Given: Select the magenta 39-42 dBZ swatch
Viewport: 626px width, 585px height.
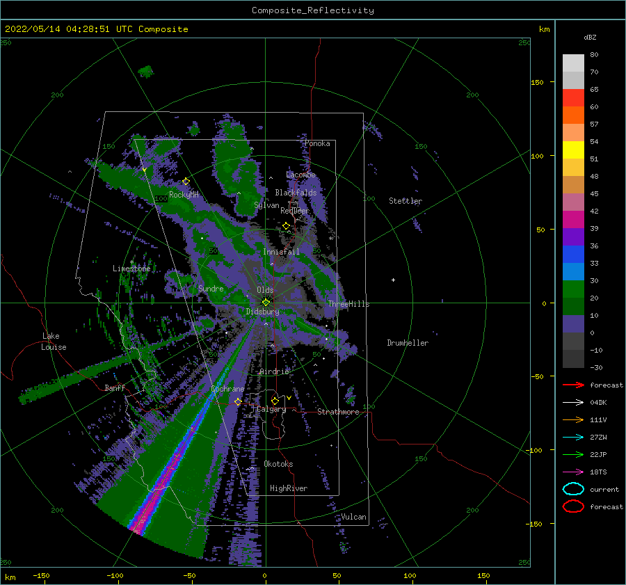Looking at the screenshot, I should coord(573,219).
